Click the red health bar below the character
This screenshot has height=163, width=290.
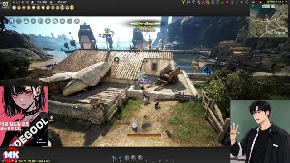click(x=144, y=135)
